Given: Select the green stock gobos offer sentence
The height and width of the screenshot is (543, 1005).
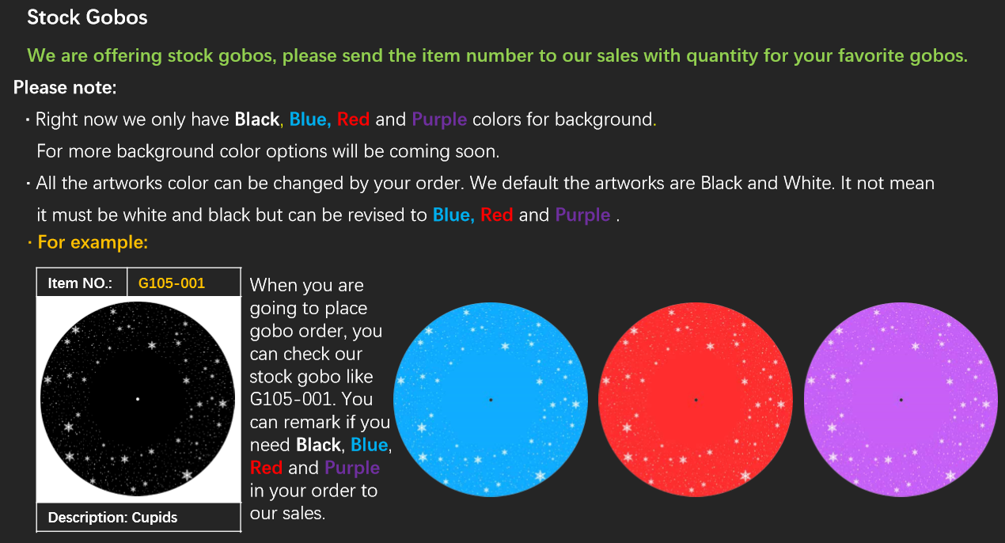Looking at the screenshot, I should tap(497, 56).
